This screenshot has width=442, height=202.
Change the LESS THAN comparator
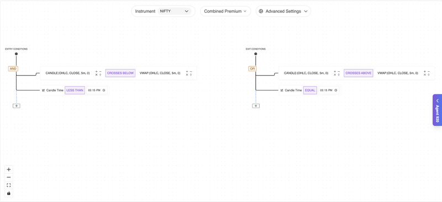[x=75, y=90]
